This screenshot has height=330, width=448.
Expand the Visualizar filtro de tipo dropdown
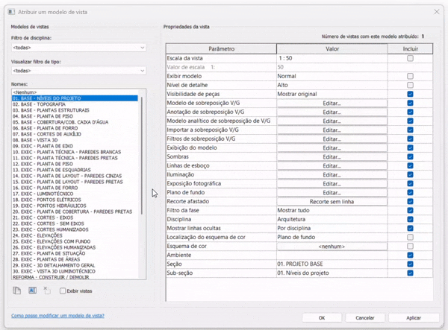78,71
